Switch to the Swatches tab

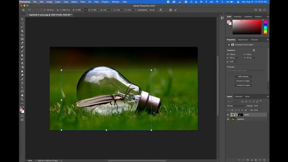(x=238, y=17)
